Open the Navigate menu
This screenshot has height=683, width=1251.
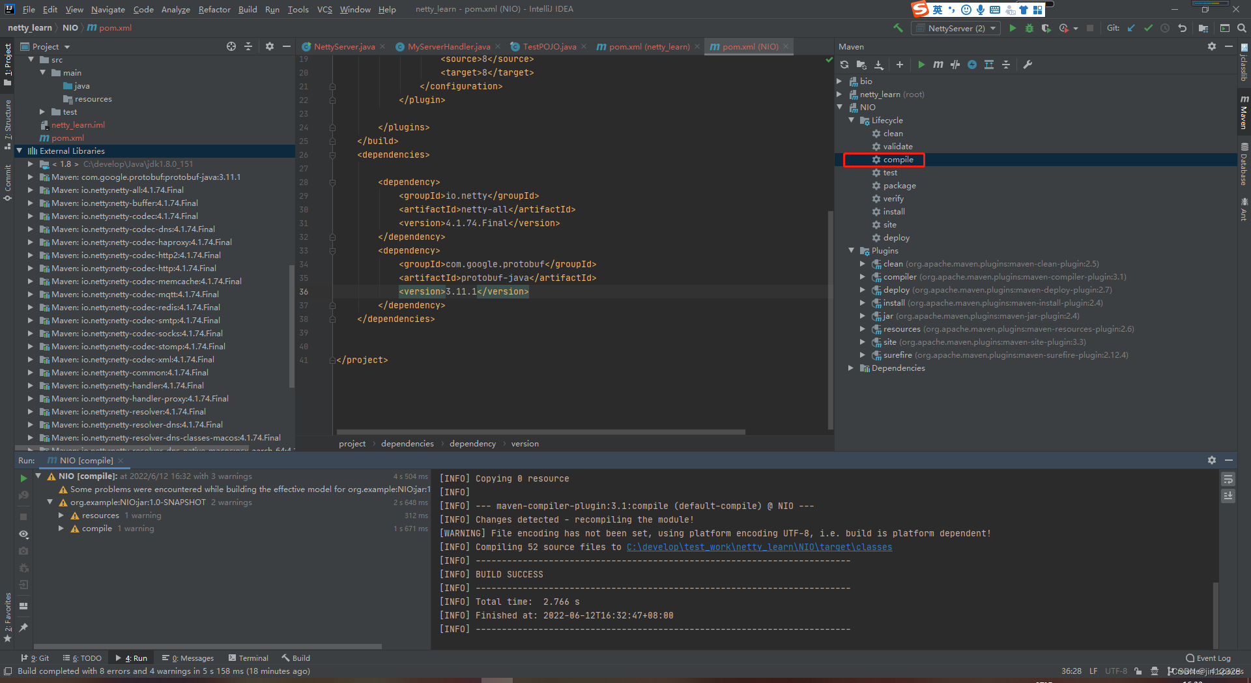pyautogui.click(x=107, y=9)
